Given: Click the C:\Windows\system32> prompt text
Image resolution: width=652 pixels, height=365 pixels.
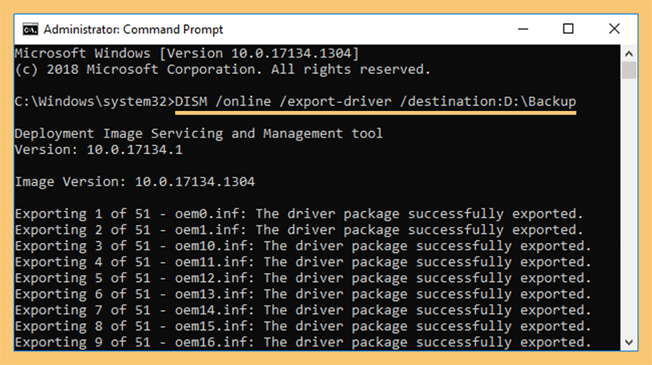Looking at the screenshot, I should [x=95, y=102].
